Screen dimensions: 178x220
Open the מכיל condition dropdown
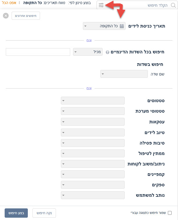click(x=88, y=52)
